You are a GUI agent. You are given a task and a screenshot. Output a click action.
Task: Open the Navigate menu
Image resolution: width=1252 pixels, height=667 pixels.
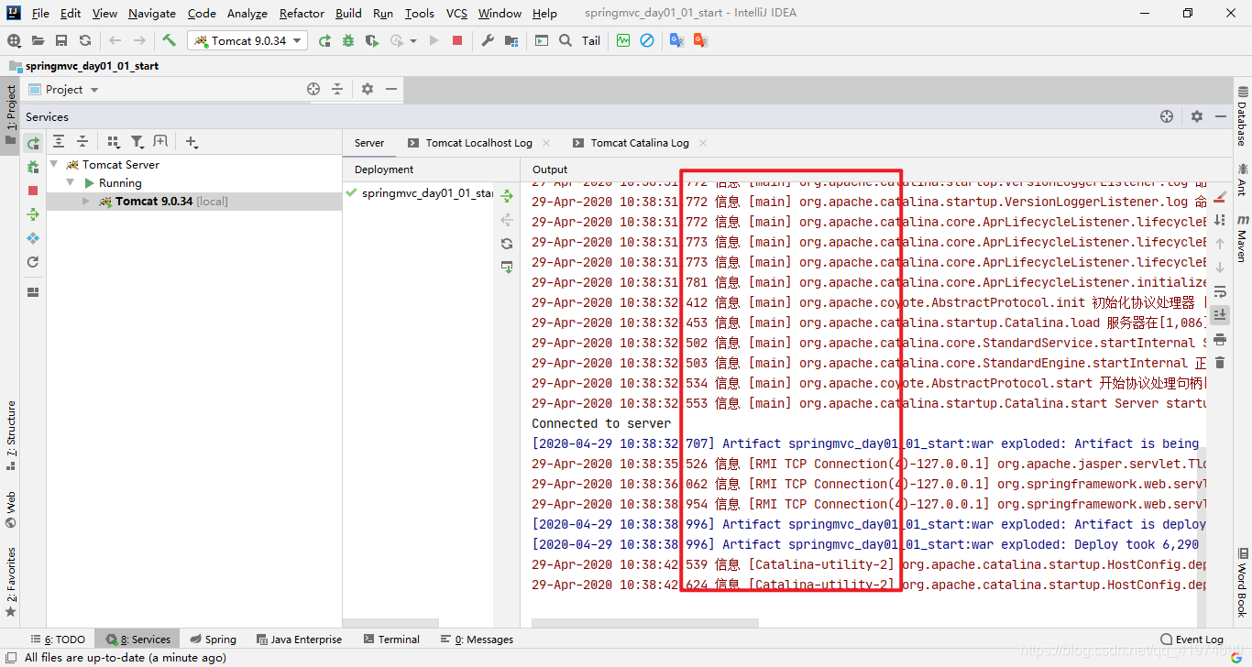(x=153, y=13)
